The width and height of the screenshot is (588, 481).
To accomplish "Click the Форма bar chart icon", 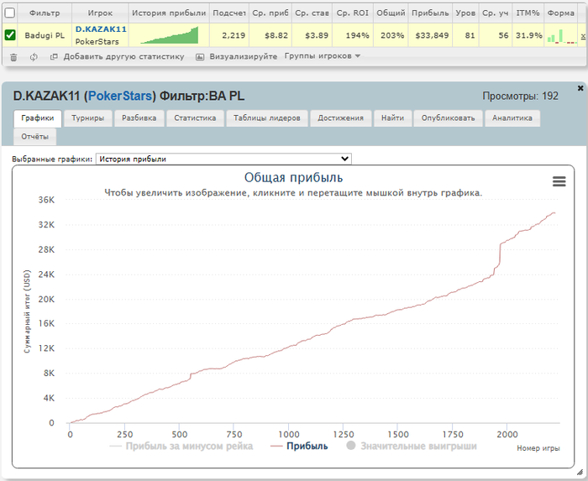I will [x=556, y=36].
